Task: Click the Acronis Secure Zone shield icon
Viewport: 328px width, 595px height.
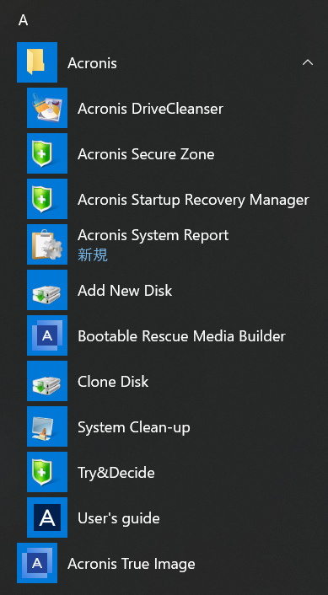Action: tap(47, 153)
